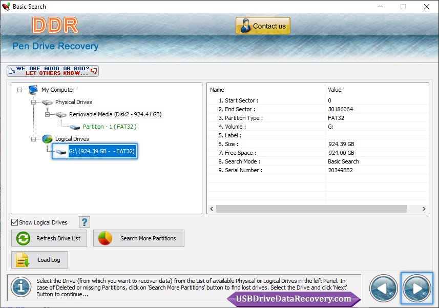Select the Partition Type value FAT32
This screenshot has height=308, width=439.
[336, 118]
